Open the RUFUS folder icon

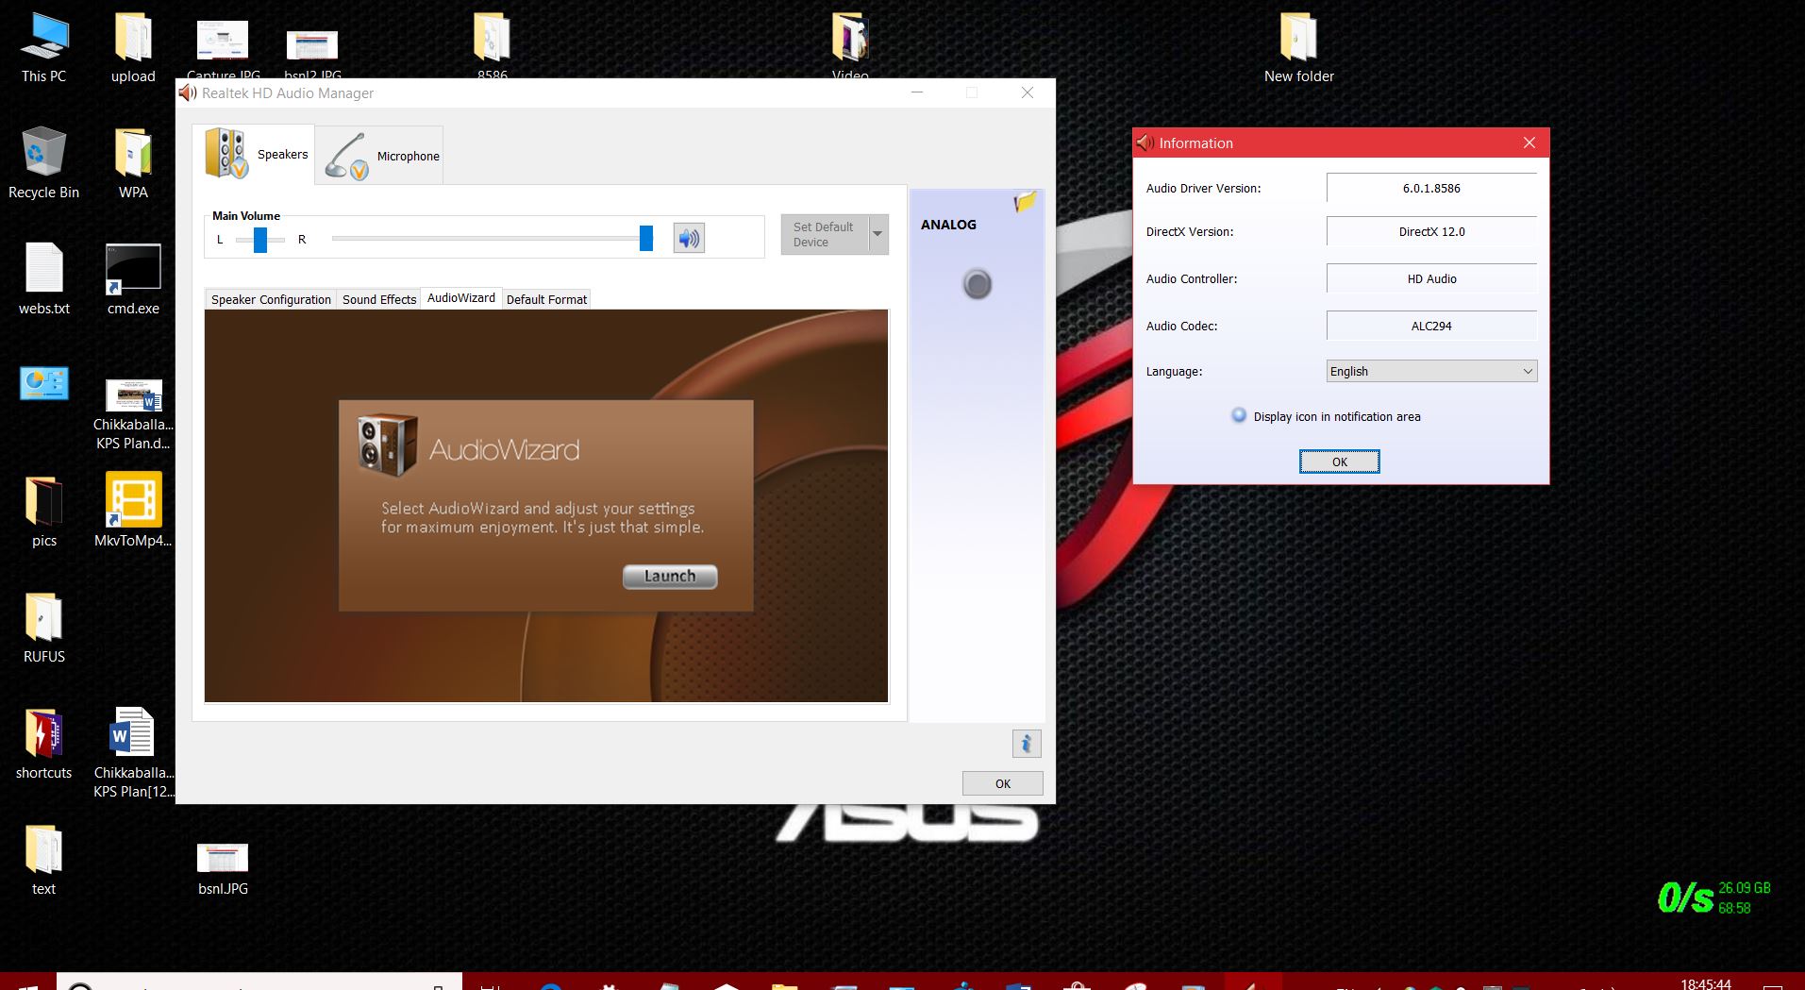coord(43,628)
